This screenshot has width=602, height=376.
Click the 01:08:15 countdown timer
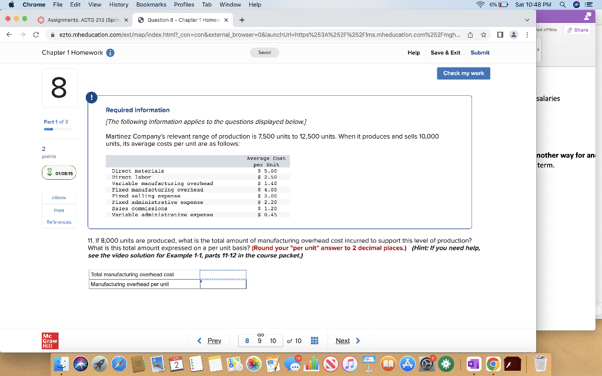pyautogui.click(x=59, y=173)
